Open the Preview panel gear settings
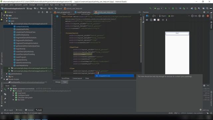Image resolution: width=213 pixels, height=120 pixels. pyautogui.click(x=204, y=12)
